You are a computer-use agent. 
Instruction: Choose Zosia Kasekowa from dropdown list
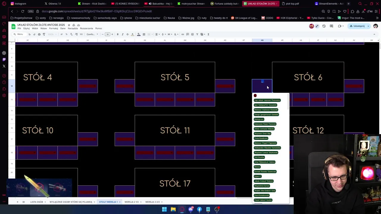[261, 138]
